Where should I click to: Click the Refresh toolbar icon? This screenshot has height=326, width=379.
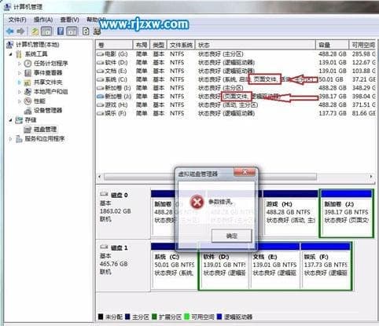click(86, 31)
